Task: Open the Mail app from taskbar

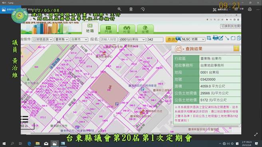Action: [46, 143]
